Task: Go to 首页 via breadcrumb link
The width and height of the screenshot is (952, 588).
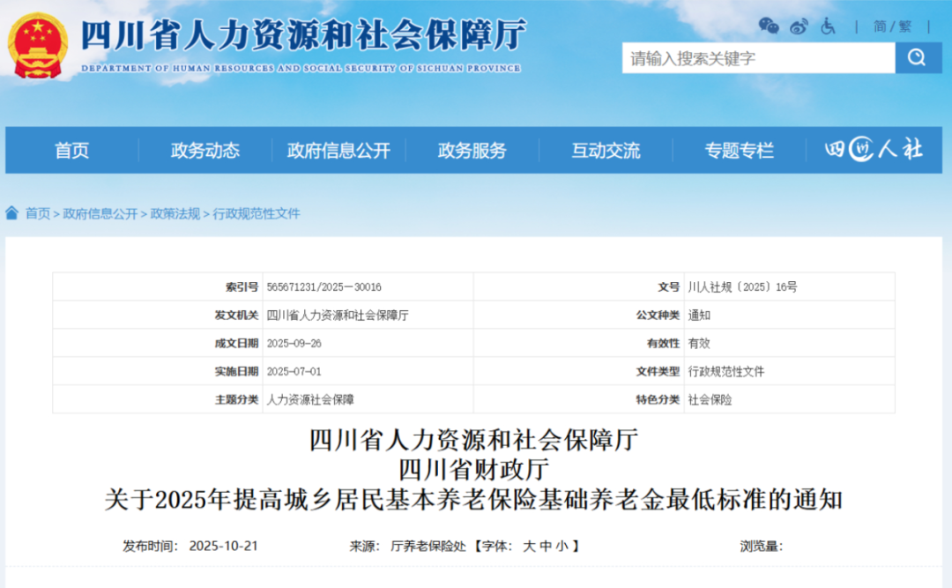Action: 36,213
